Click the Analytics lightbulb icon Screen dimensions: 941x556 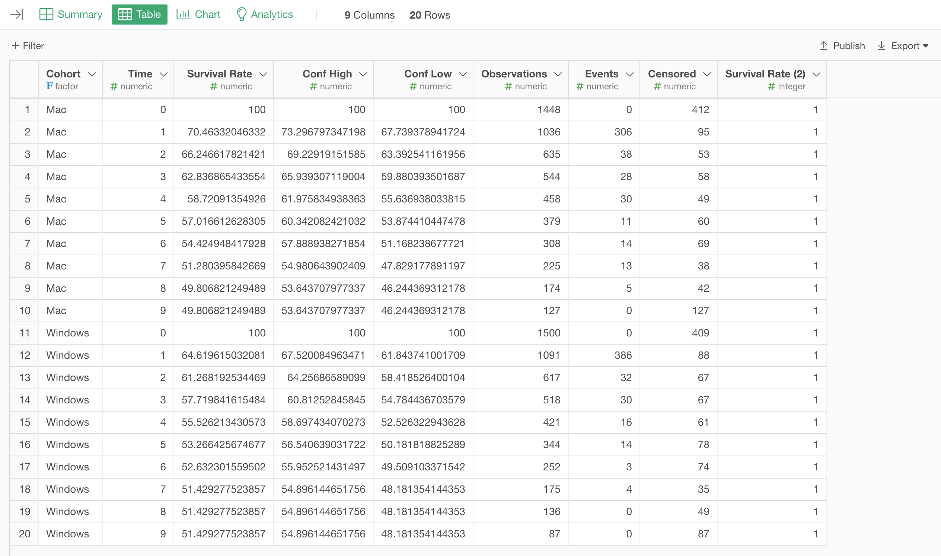242,15
